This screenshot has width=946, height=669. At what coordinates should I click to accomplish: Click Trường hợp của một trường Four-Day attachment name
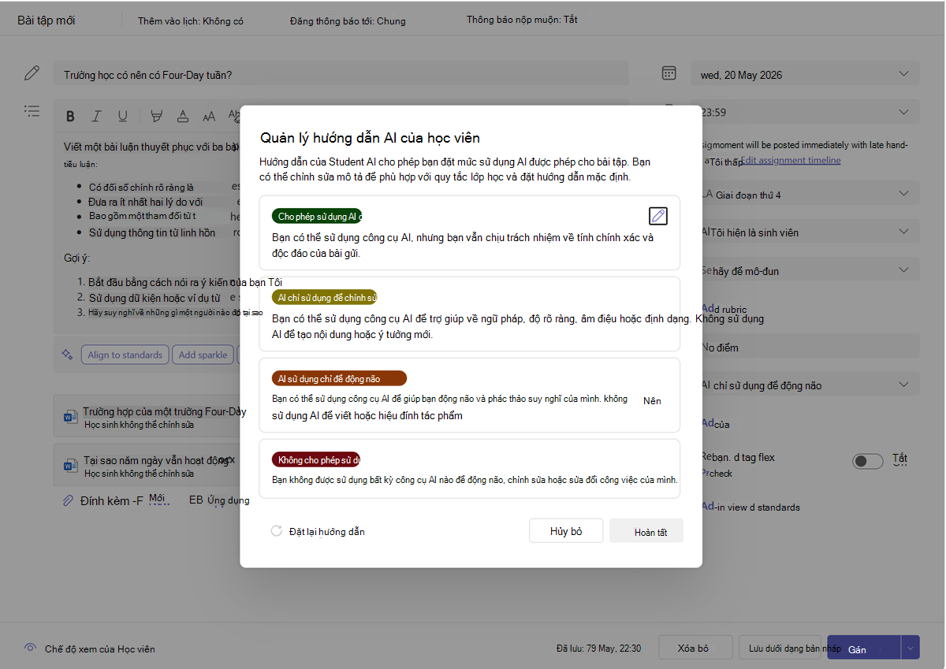tap(165, 411)
